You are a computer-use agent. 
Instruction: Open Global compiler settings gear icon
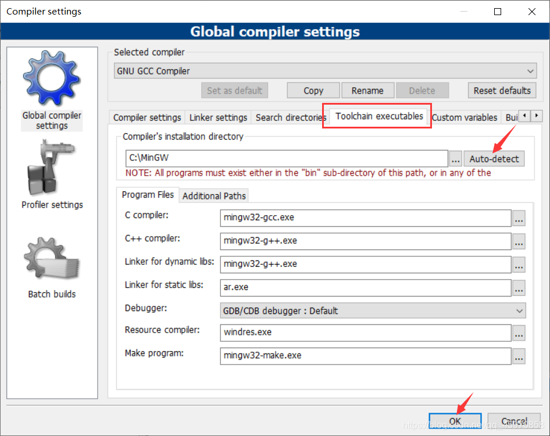coord(52,78)
